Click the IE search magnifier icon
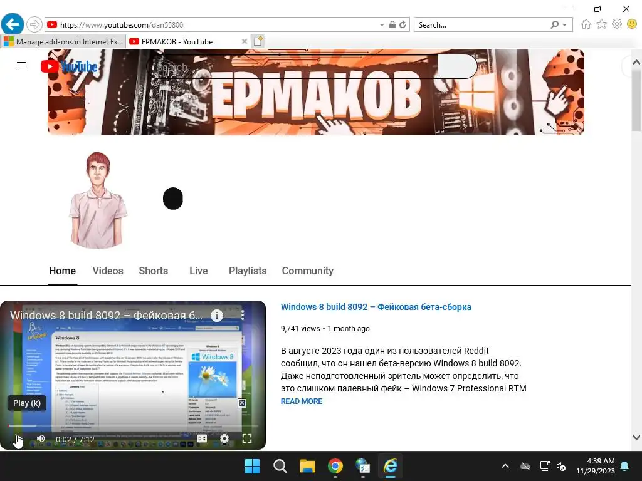Viewport: 642px width, 481px height. 554,24
